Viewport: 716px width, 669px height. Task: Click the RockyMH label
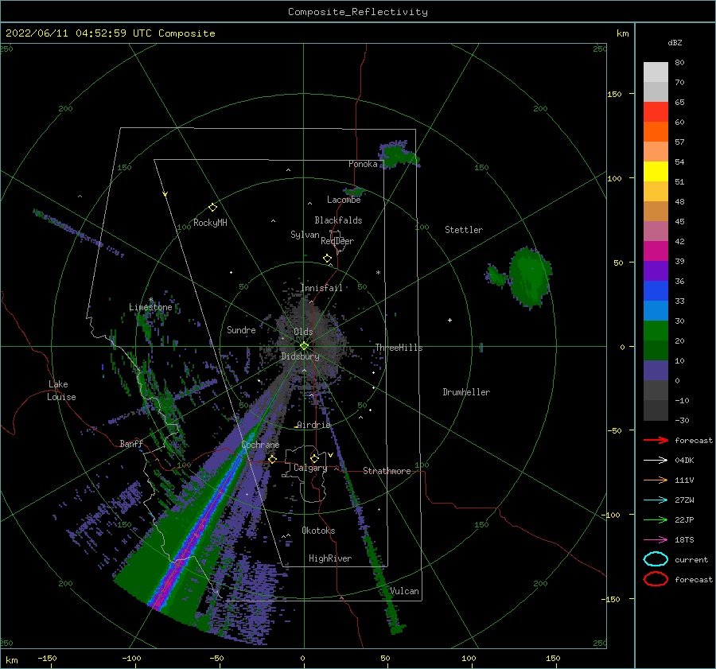pyautogui.click(x=210, y=223)
